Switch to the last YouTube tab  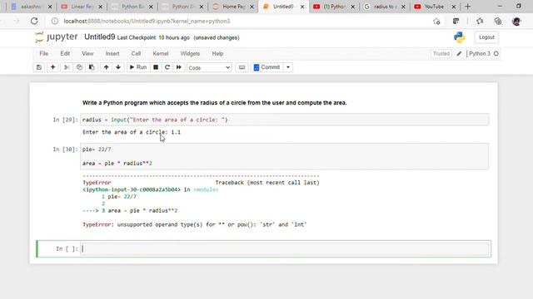(434, 7)
